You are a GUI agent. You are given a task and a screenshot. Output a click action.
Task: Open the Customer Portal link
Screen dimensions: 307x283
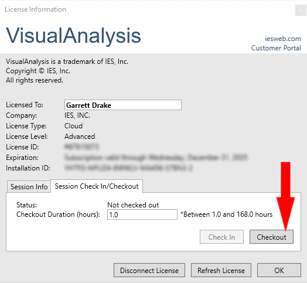coord(276,48)
